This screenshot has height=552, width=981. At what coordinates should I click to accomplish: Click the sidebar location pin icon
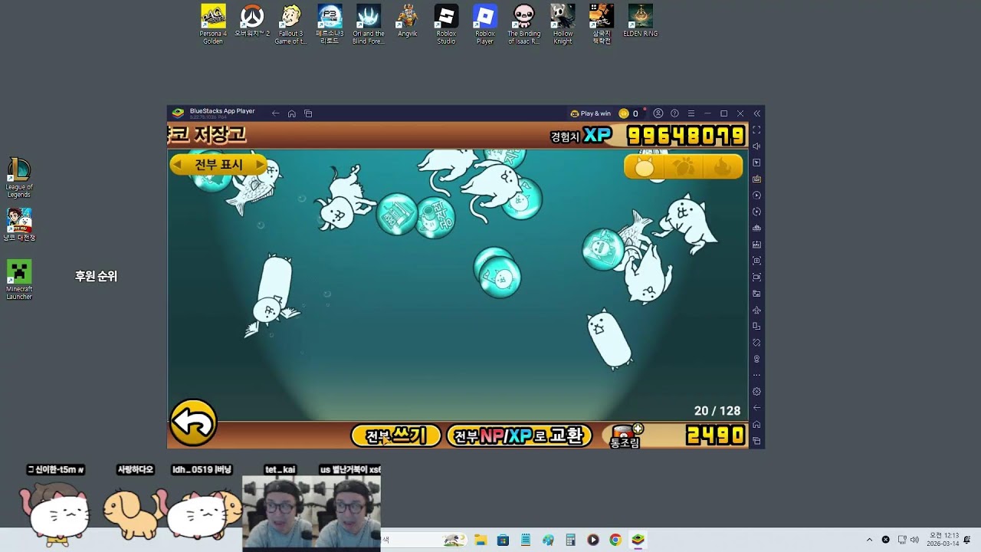pos(756,359)
